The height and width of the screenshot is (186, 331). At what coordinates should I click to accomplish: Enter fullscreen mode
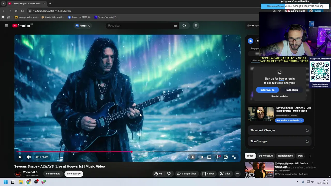234,157
